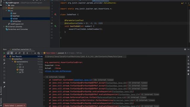Place cursor on the @ValueSource annotation line

(x=83, y=23)
